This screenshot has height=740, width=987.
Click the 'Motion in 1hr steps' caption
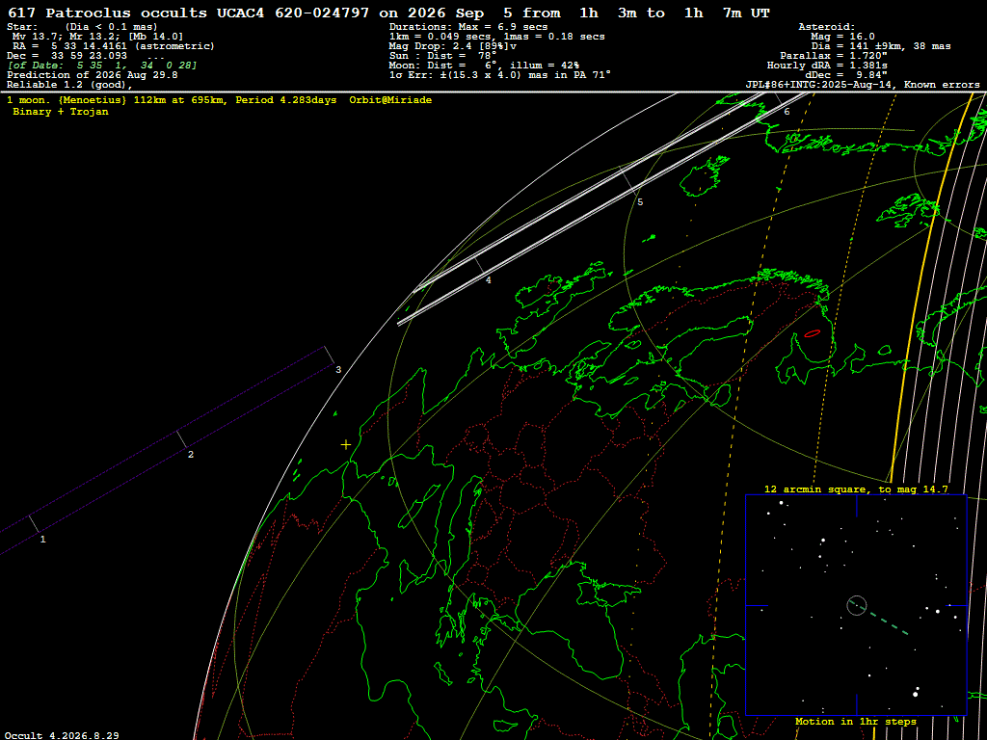[x=856, y=721]
